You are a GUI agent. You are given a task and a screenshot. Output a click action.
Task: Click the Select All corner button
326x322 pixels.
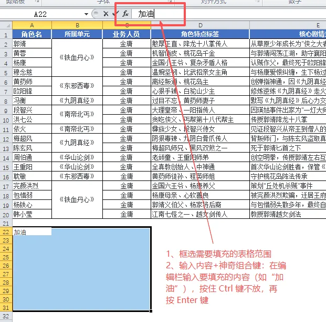point(6,25)
